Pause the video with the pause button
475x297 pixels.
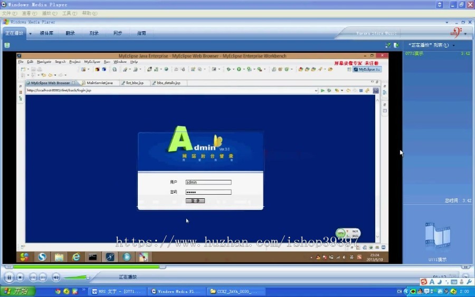pos(9,277)
